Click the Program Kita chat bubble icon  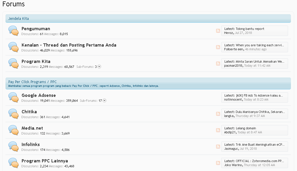point(14,64)
